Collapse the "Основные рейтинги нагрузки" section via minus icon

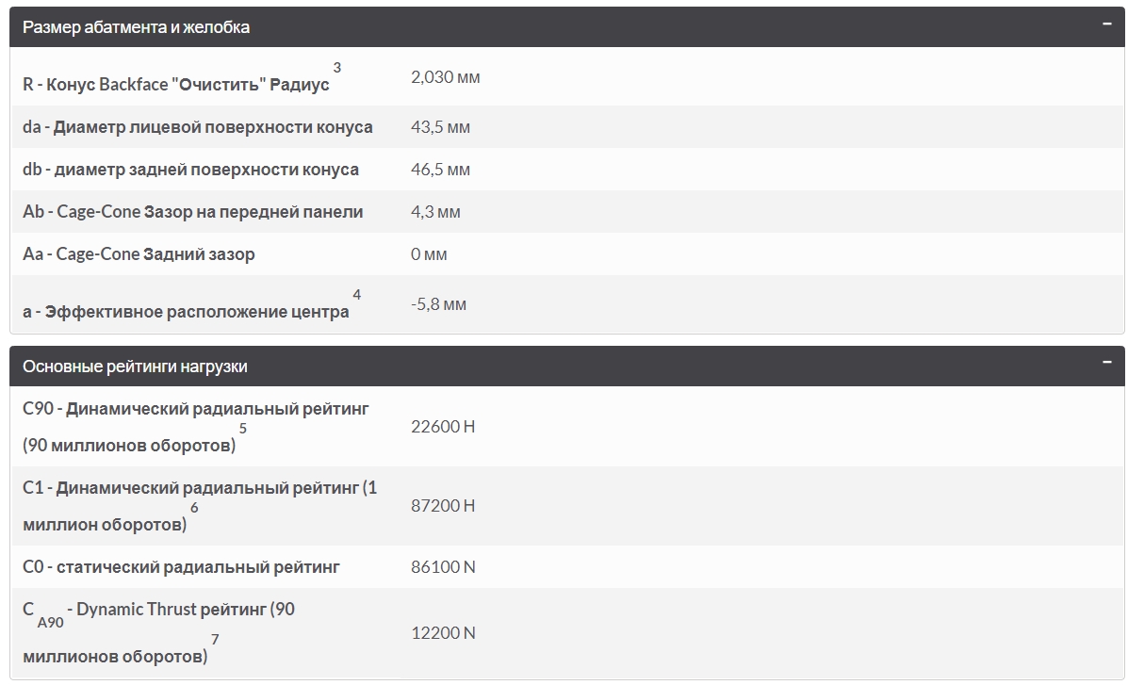[1107, 364]
